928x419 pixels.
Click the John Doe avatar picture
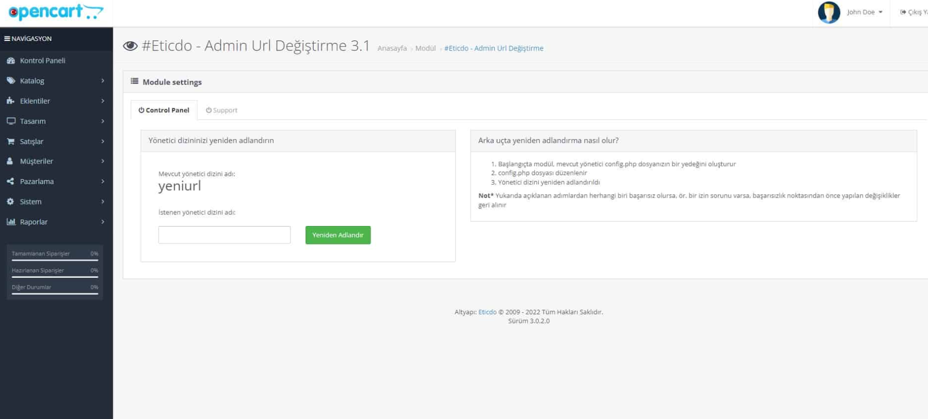[x=829, y=12]
